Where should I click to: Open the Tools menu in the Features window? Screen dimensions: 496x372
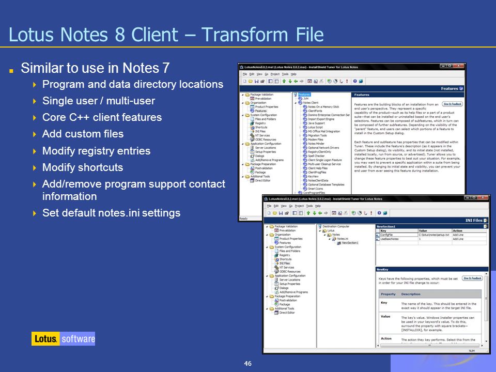(285, 74)
